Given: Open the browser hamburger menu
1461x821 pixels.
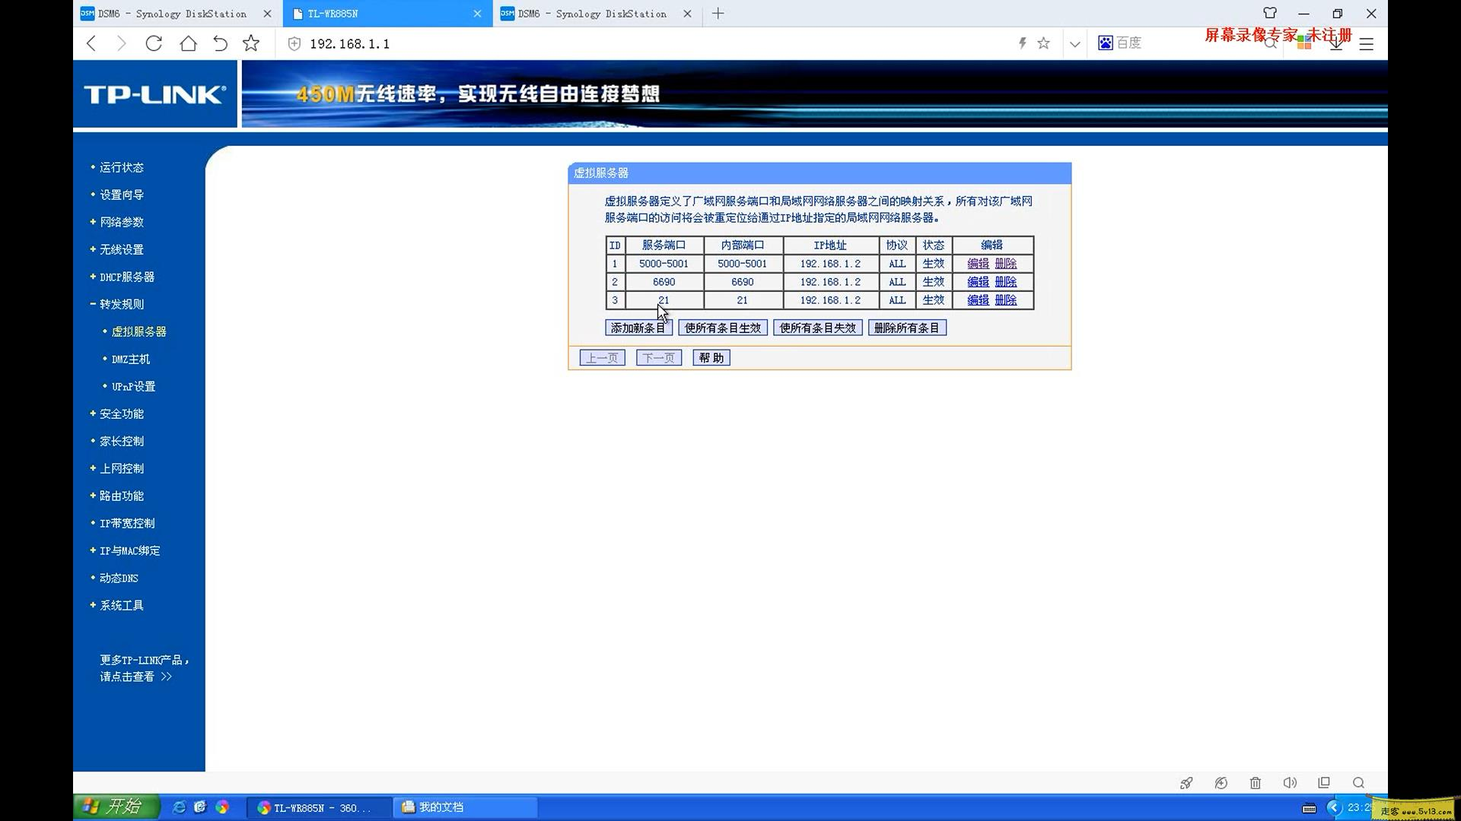Looking at the screenshot, I should click(x=1367, y=44).
